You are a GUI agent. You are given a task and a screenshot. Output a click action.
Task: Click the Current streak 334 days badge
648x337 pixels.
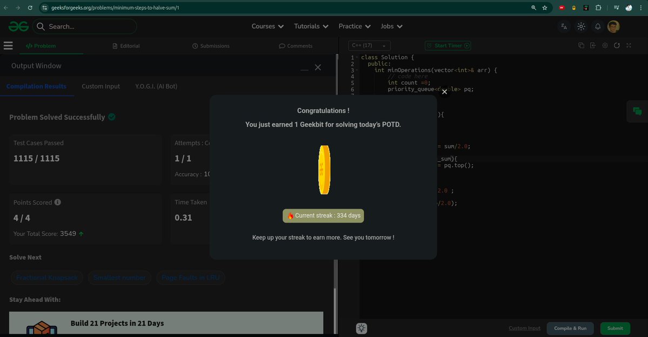pos(323,215)
